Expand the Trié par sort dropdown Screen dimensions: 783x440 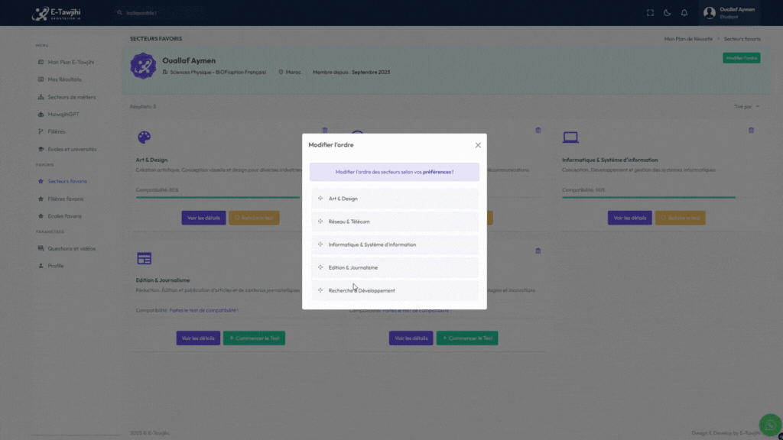[747, 107]
